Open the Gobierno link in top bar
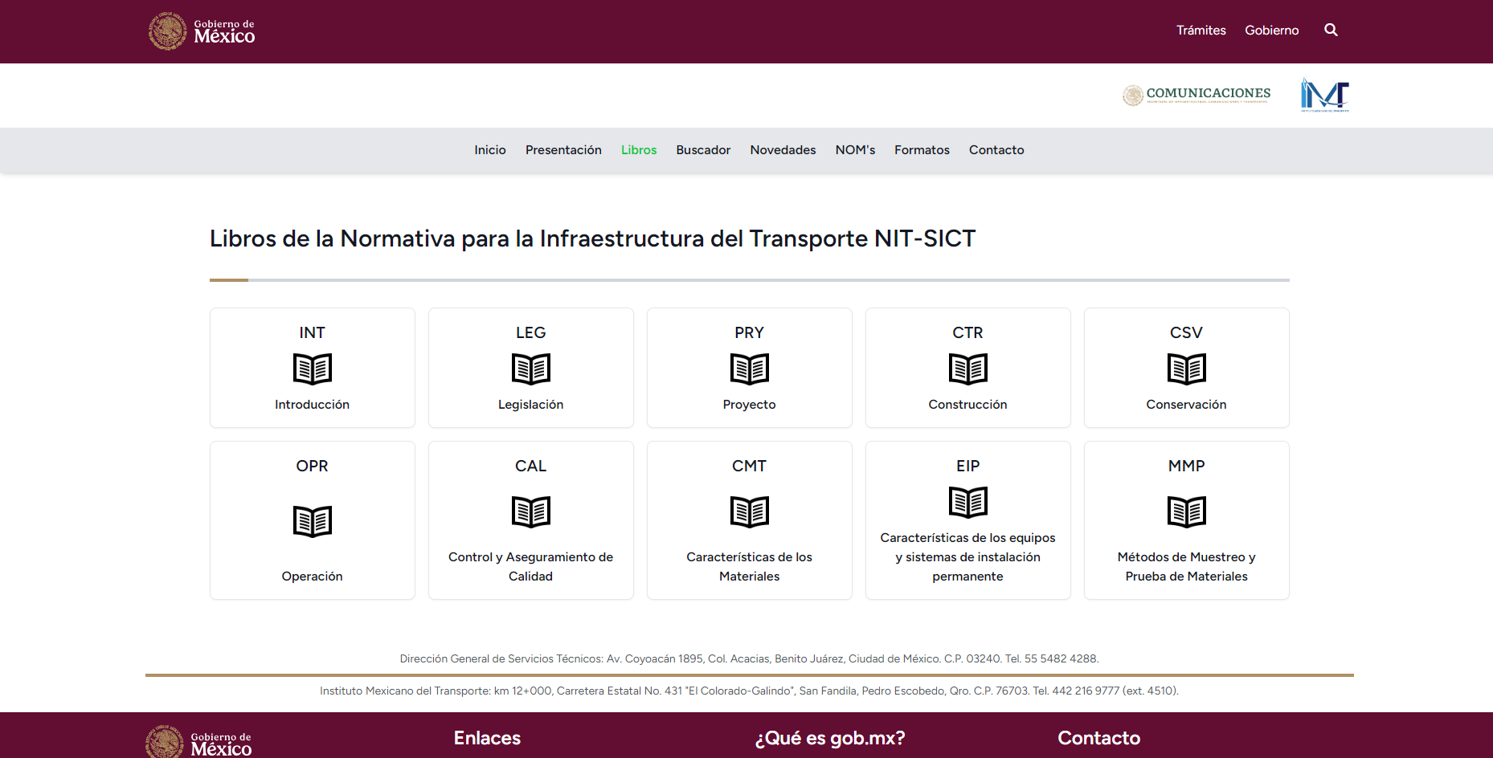Image resolution: width=1493 pixels, height=758 pixels. point(1271,31)
